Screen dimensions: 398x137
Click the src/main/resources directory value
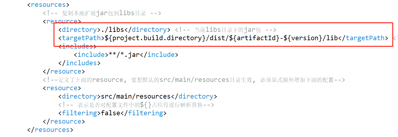coord(136,96)
